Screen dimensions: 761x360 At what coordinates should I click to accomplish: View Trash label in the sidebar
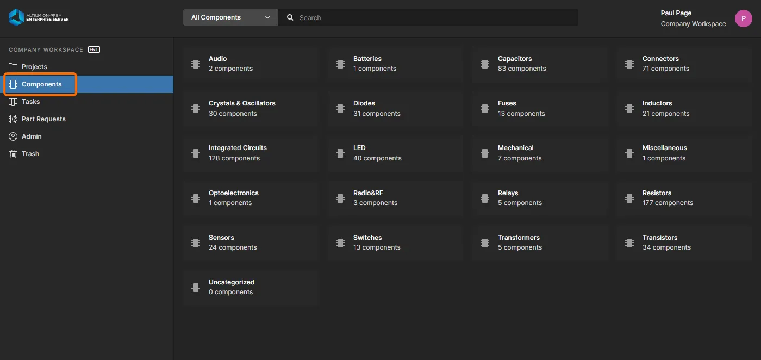click(x=30, y=154)
